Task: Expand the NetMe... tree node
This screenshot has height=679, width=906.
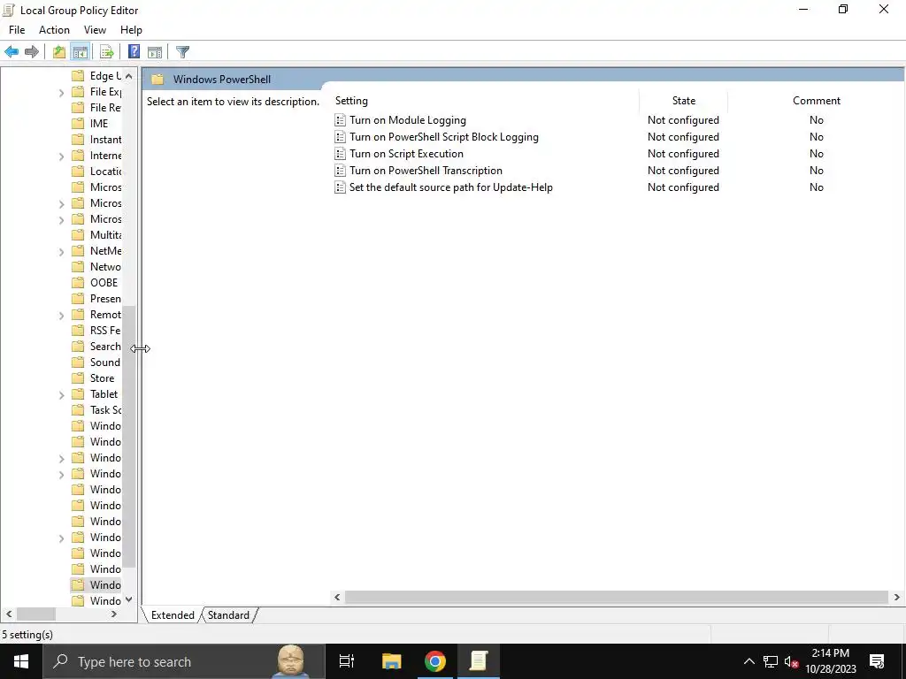Action: (x=62, y=252)
